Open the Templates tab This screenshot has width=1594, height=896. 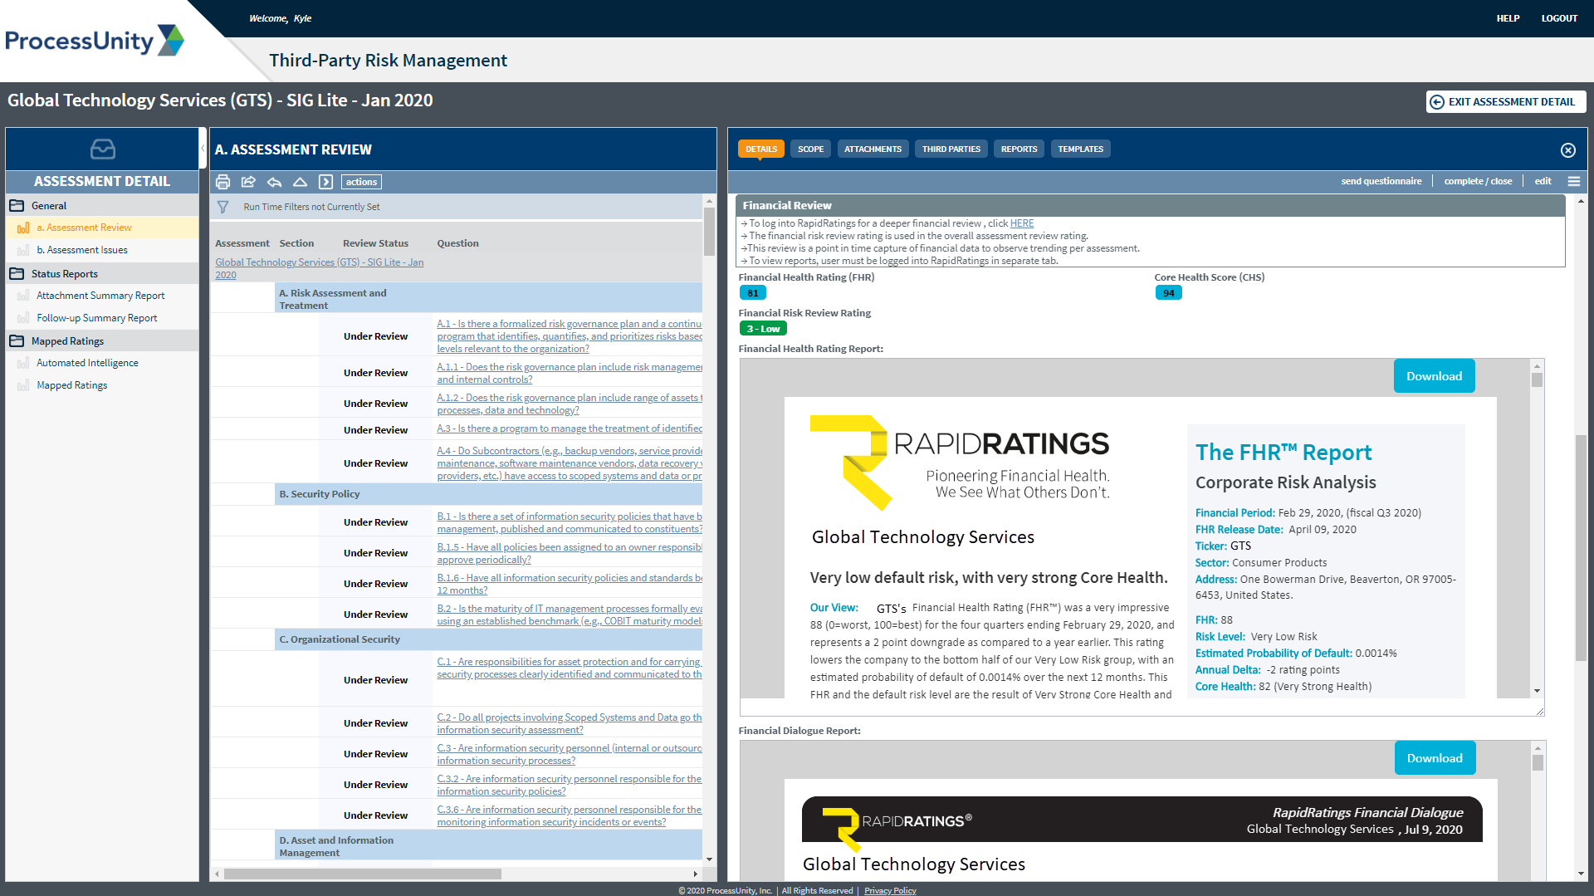[x=1080, y=149]
